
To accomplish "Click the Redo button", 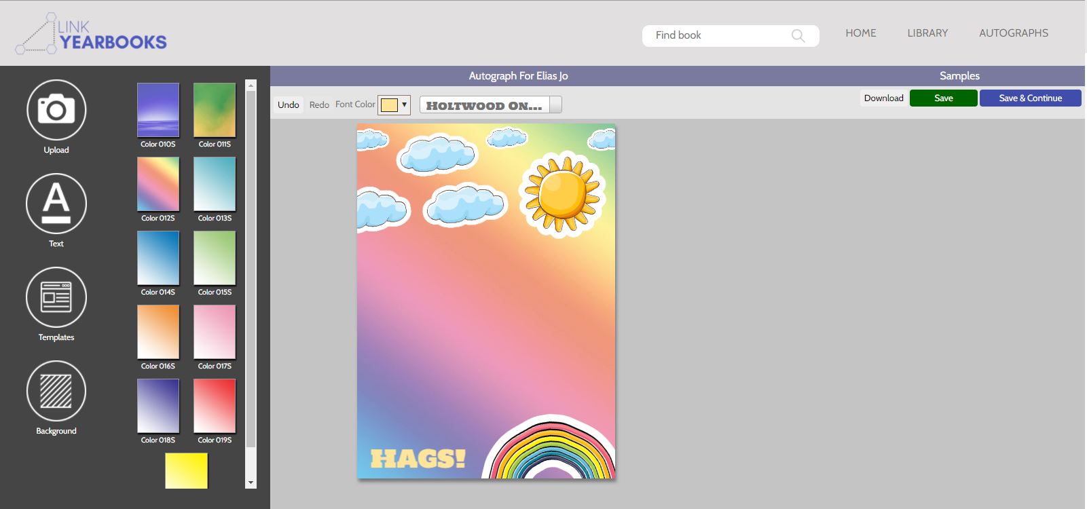I will (x=319, y=105).
